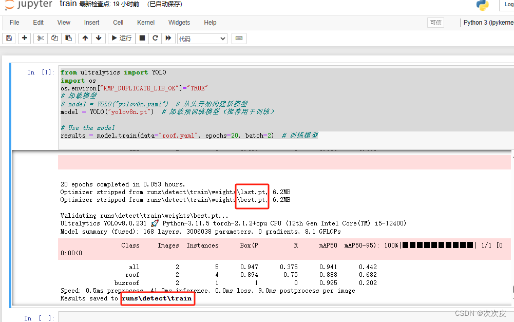Click the In [1] prompt label
Screen dimensions: 514x322
pyautogui.click(x=41, y=72)
